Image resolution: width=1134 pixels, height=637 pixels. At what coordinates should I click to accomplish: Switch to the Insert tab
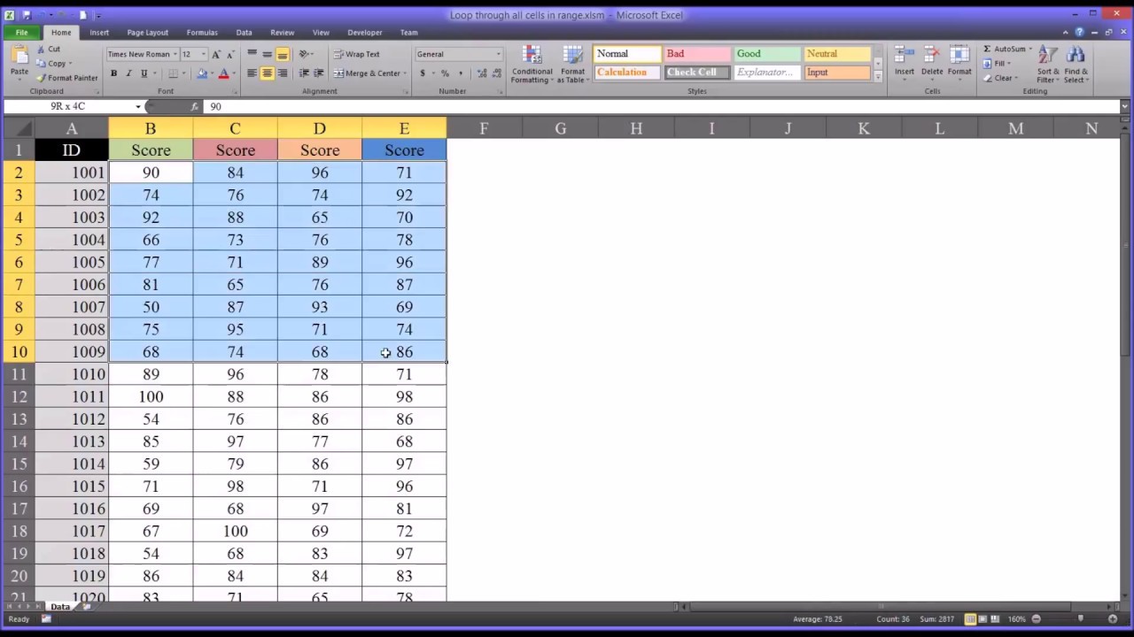(x=99, y=33)
